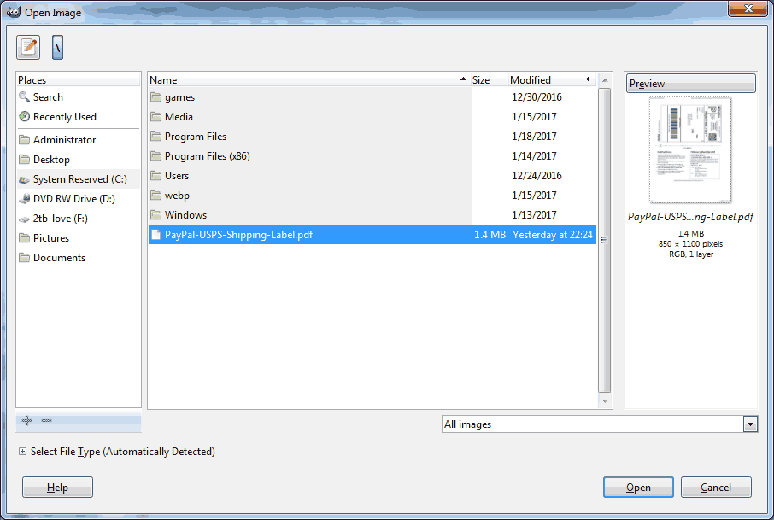Click the vertical scrollbar thumb of file list
The width and height of the screenshot is (774, 520).
coord(604,240)
